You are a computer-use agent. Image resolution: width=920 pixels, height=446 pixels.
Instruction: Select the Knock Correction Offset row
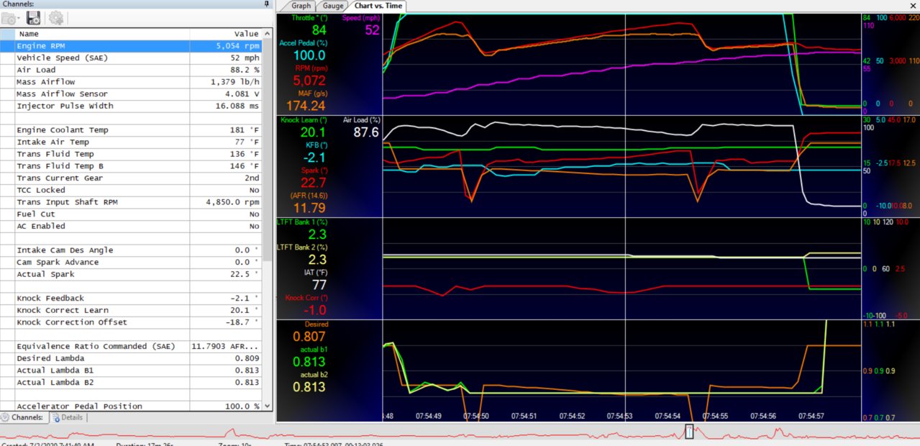132,322
